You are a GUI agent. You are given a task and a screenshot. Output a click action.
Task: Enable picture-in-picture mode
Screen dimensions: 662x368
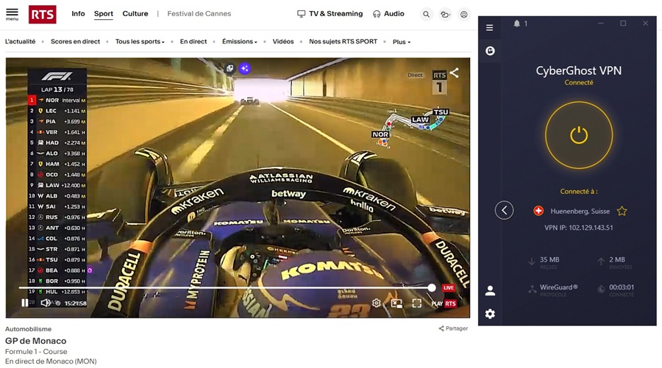(x=396, y=303)
